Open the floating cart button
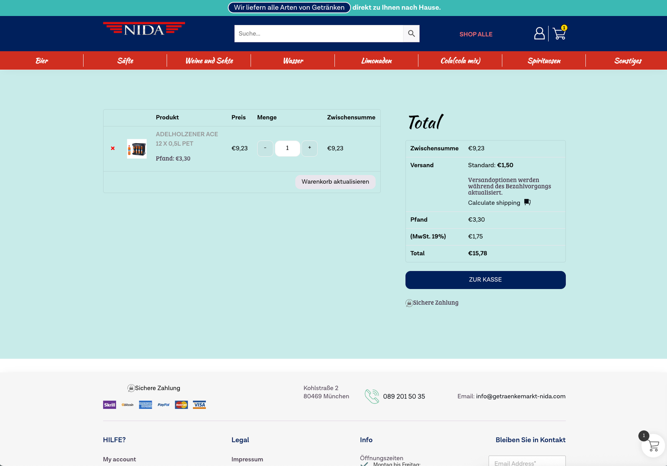667x466 pixels. (x=653, y=446)
